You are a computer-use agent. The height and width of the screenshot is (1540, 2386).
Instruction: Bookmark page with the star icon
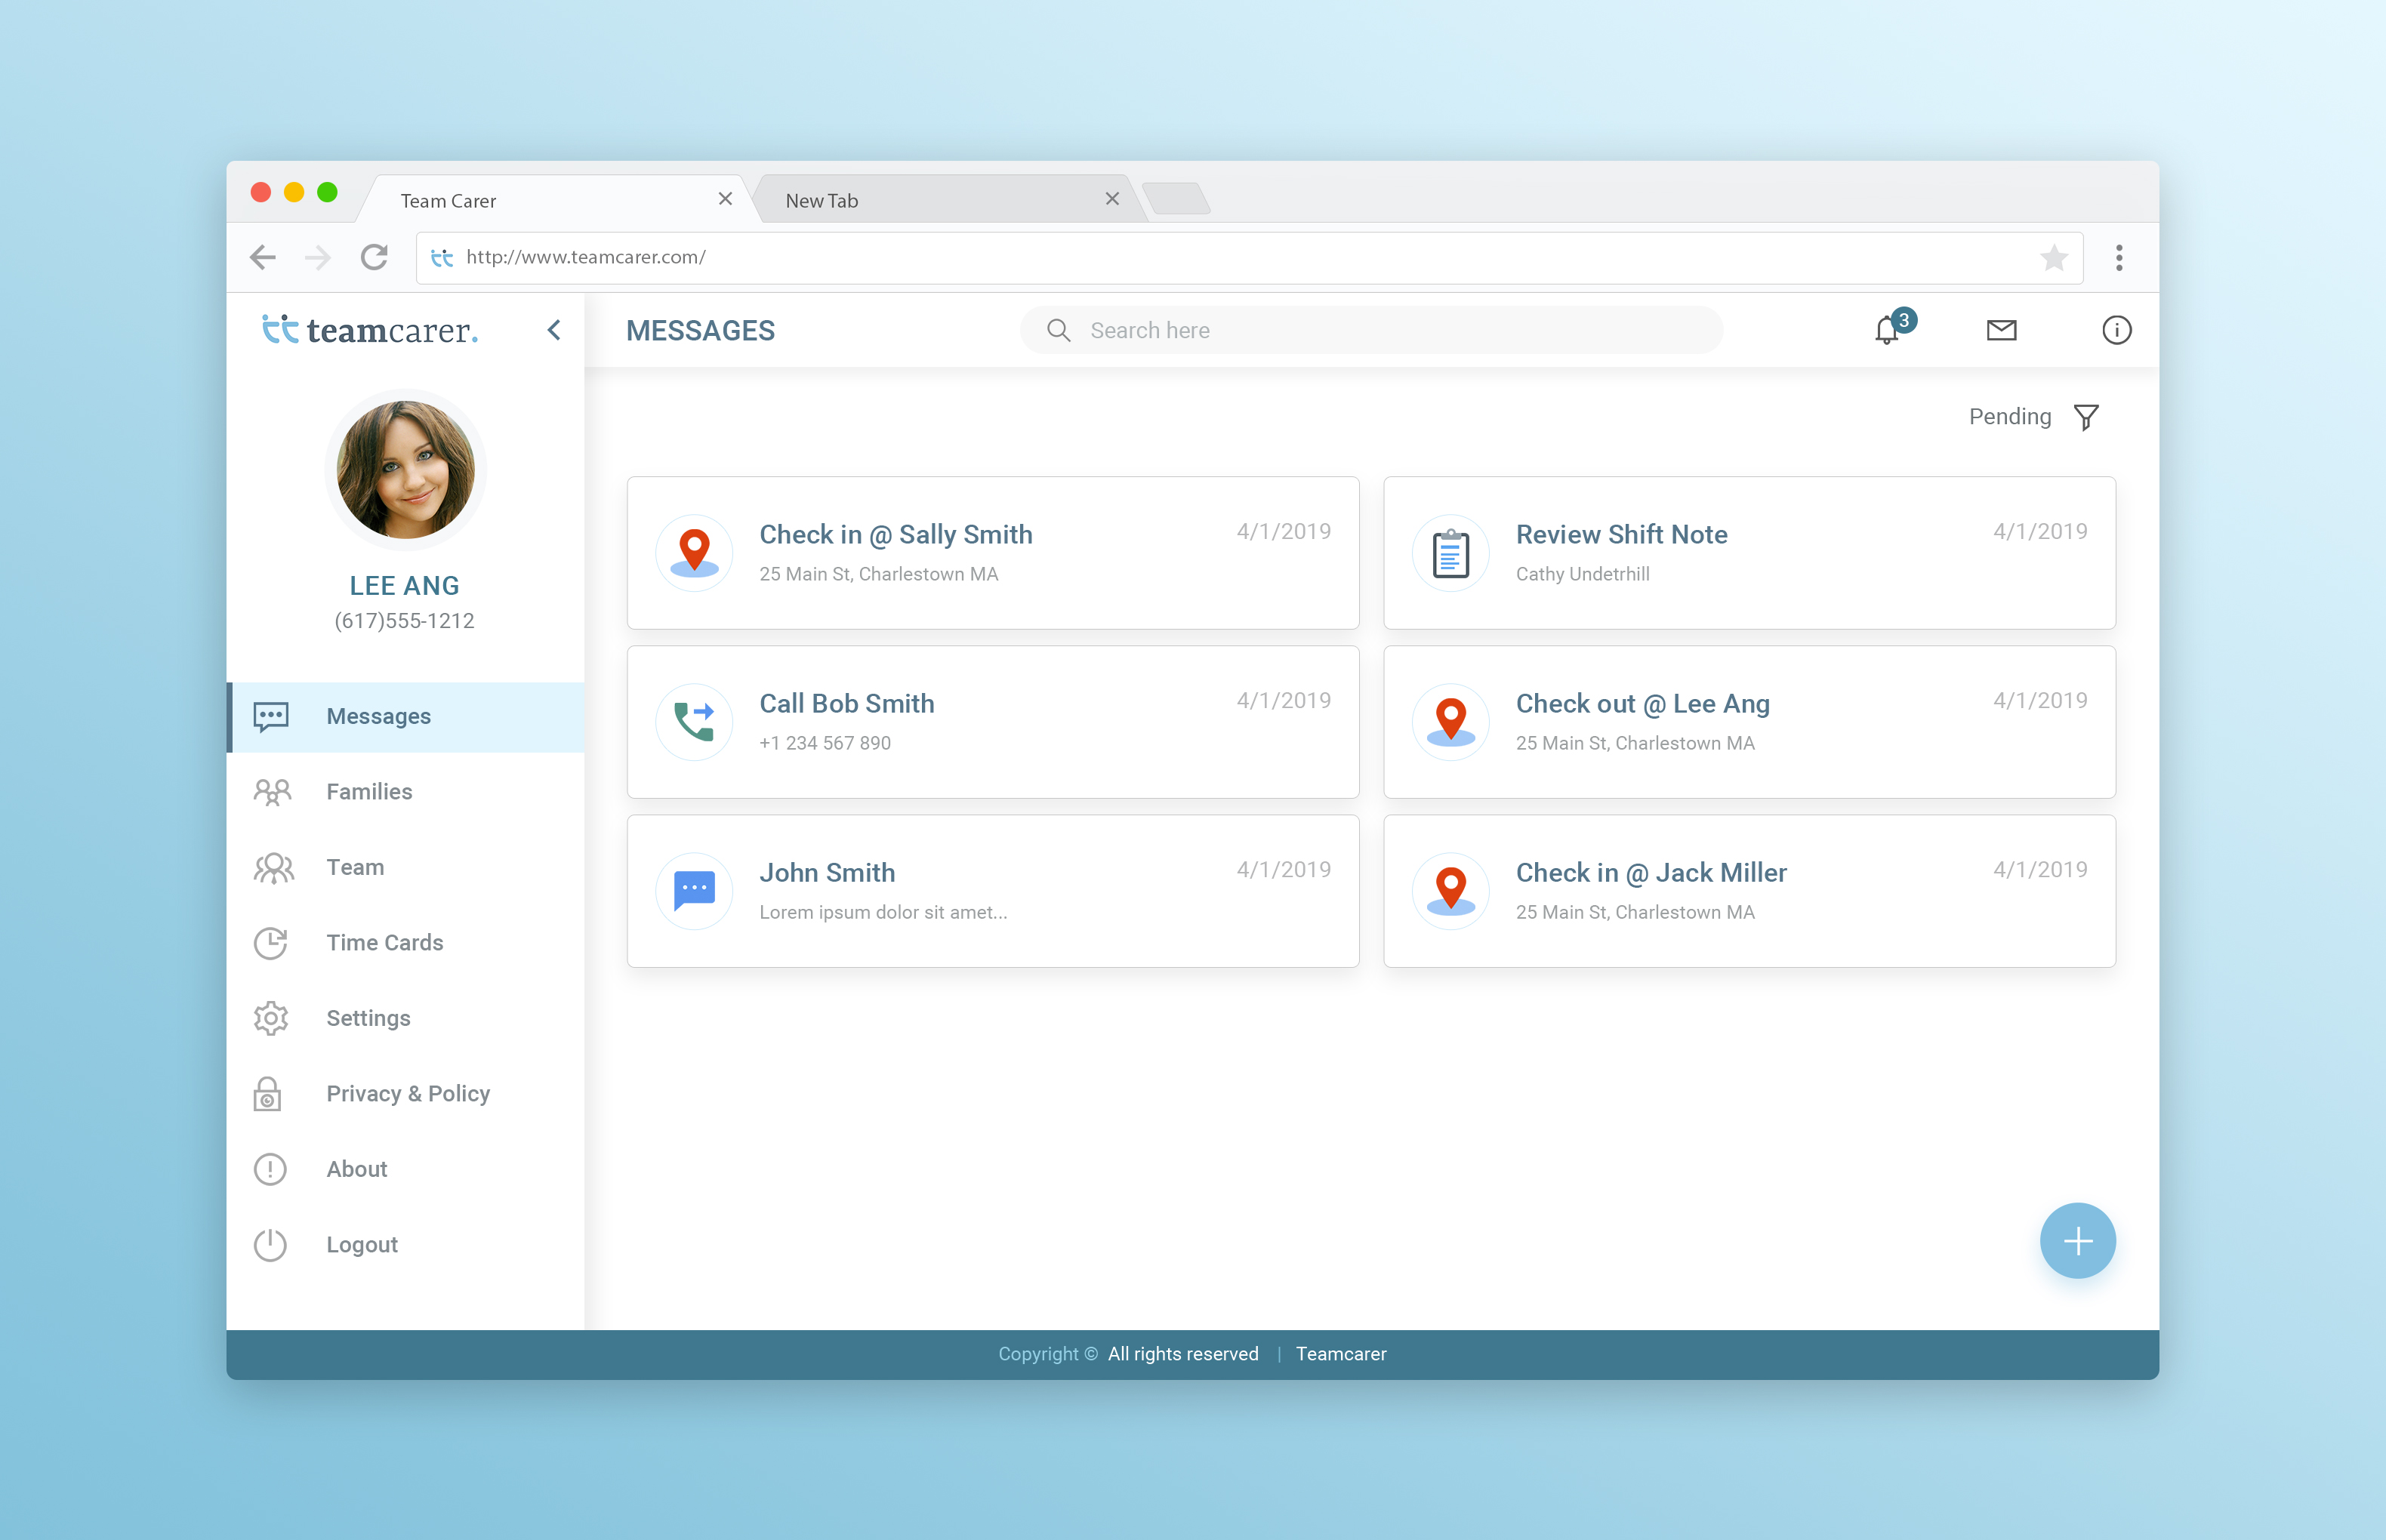2054,258
